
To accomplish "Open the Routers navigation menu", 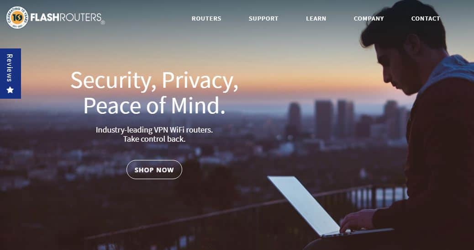I will click(206, 18).
